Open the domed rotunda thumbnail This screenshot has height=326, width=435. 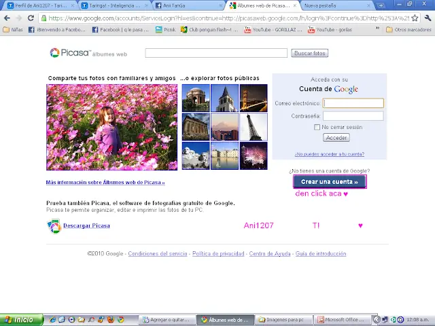pyautogui.click(x=196, y=98)
